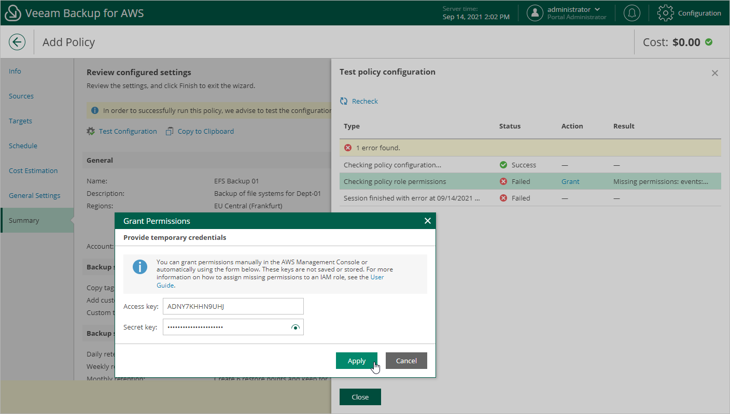Close the Test policy configuration panel
Screen dimensions: 730x414
tap(715, 73)
